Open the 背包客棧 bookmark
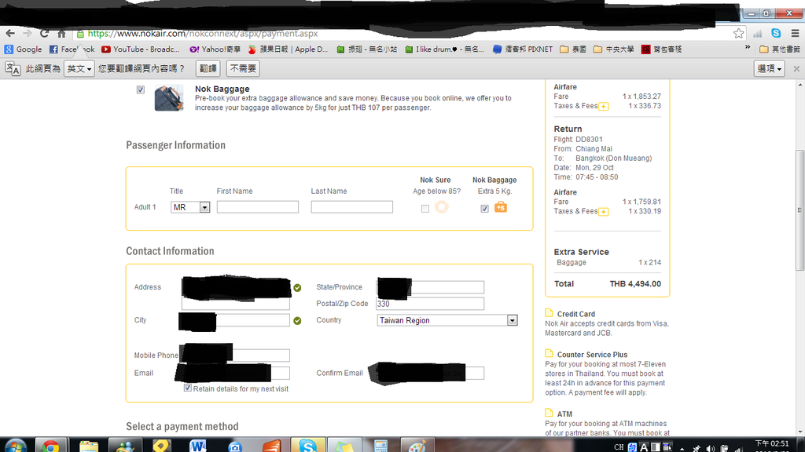This screenshot has width=805, height=452. tap(662, 49)
